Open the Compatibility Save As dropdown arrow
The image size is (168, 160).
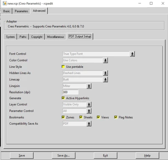click(89, 124)
